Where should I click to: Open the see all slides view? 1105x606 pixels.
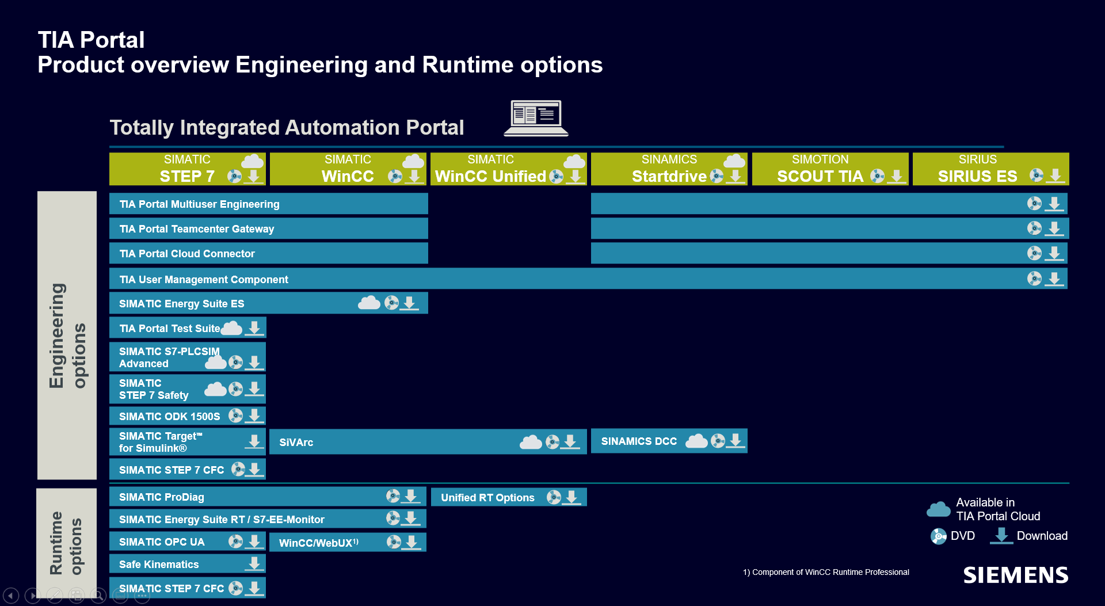(x=77, y=596)
